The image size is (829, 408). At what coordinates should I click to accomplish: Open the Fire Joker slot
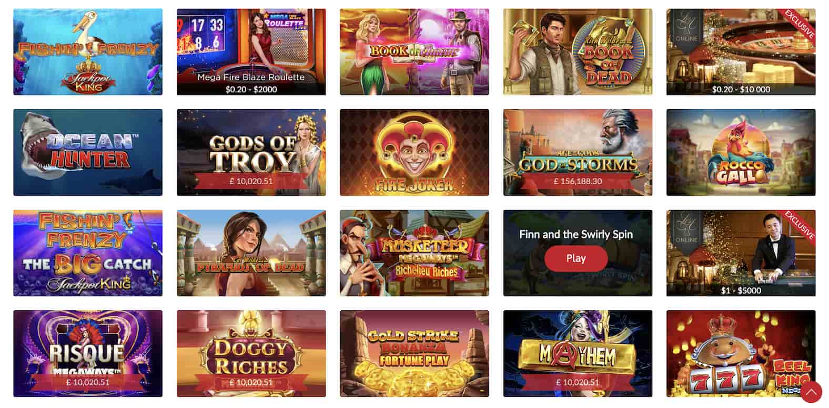point(414,152)
